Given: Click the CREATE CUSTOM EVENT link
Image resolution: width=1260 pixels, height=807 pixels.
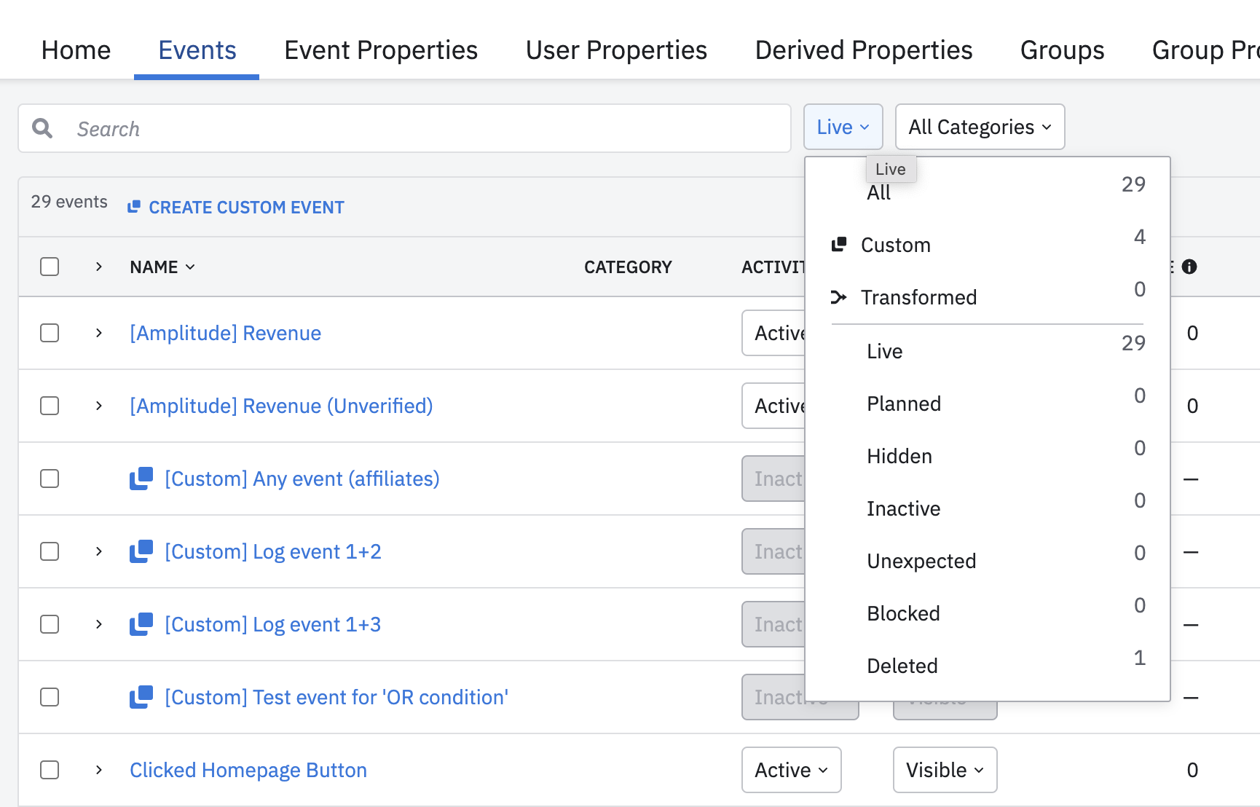Looking at the screenshot, I should tap(246, 208).
